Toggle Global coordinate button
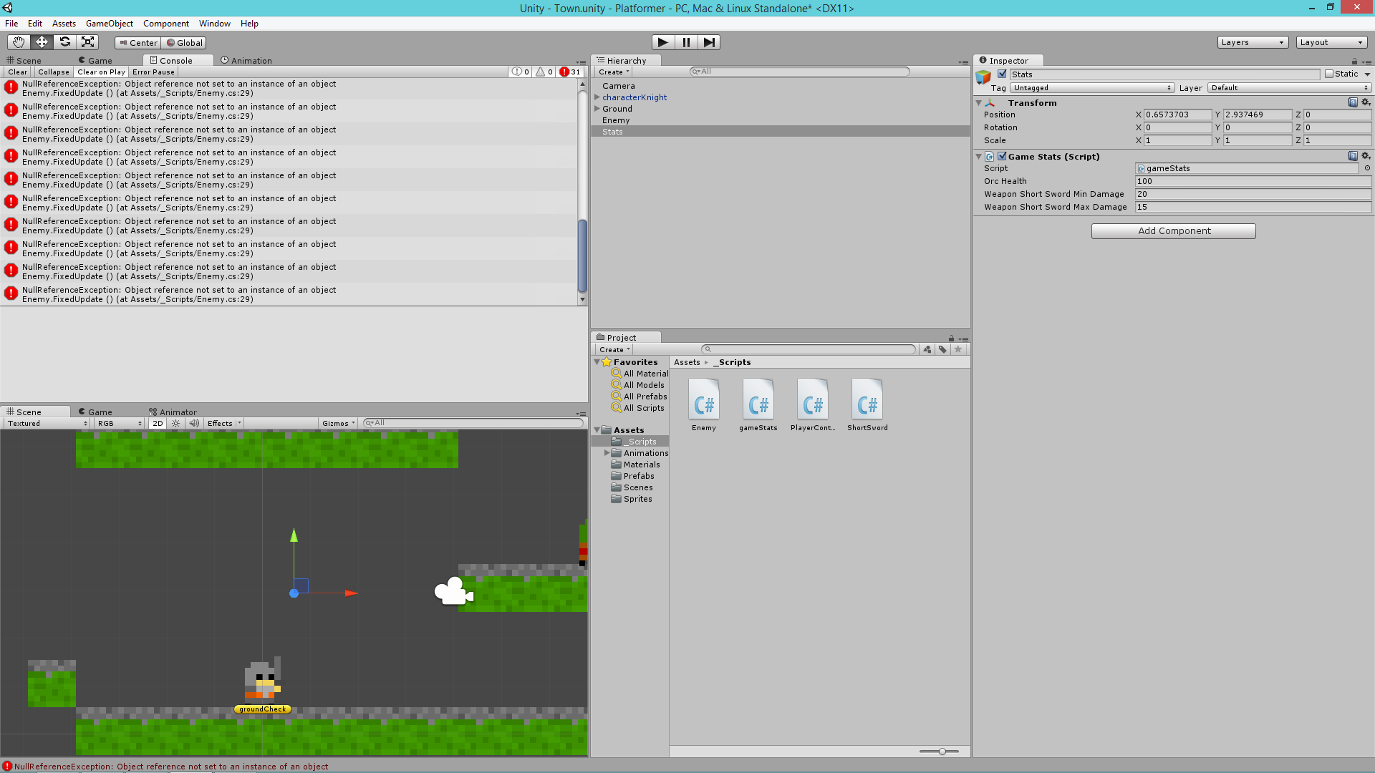This screenshot has width=1375, height=773. (184, 42)
